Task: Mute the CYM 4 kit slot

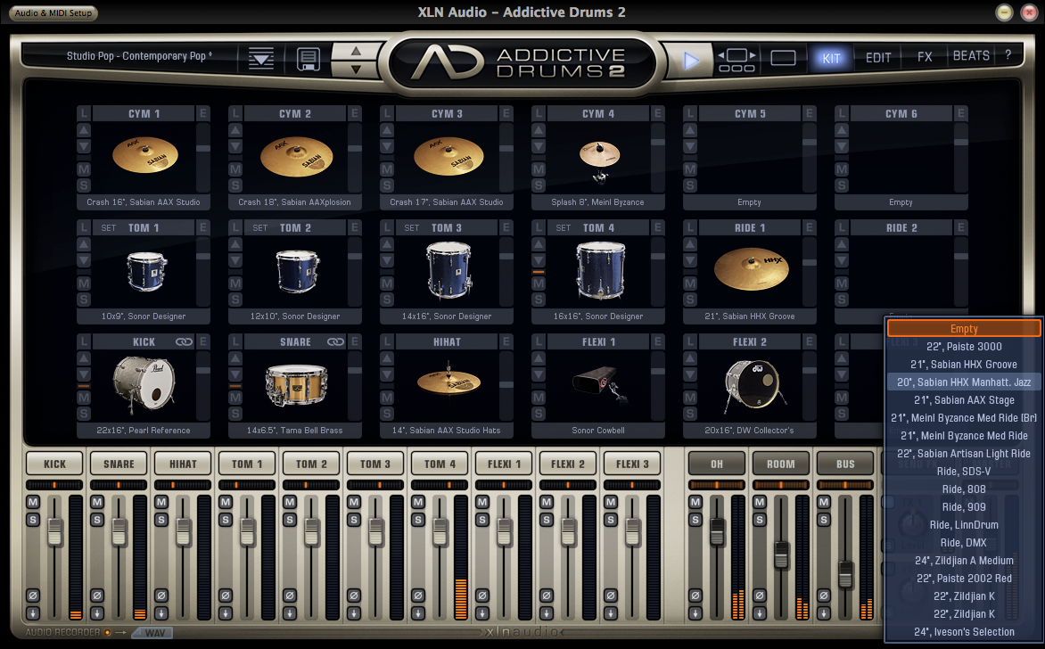Action: click(539, 169)
